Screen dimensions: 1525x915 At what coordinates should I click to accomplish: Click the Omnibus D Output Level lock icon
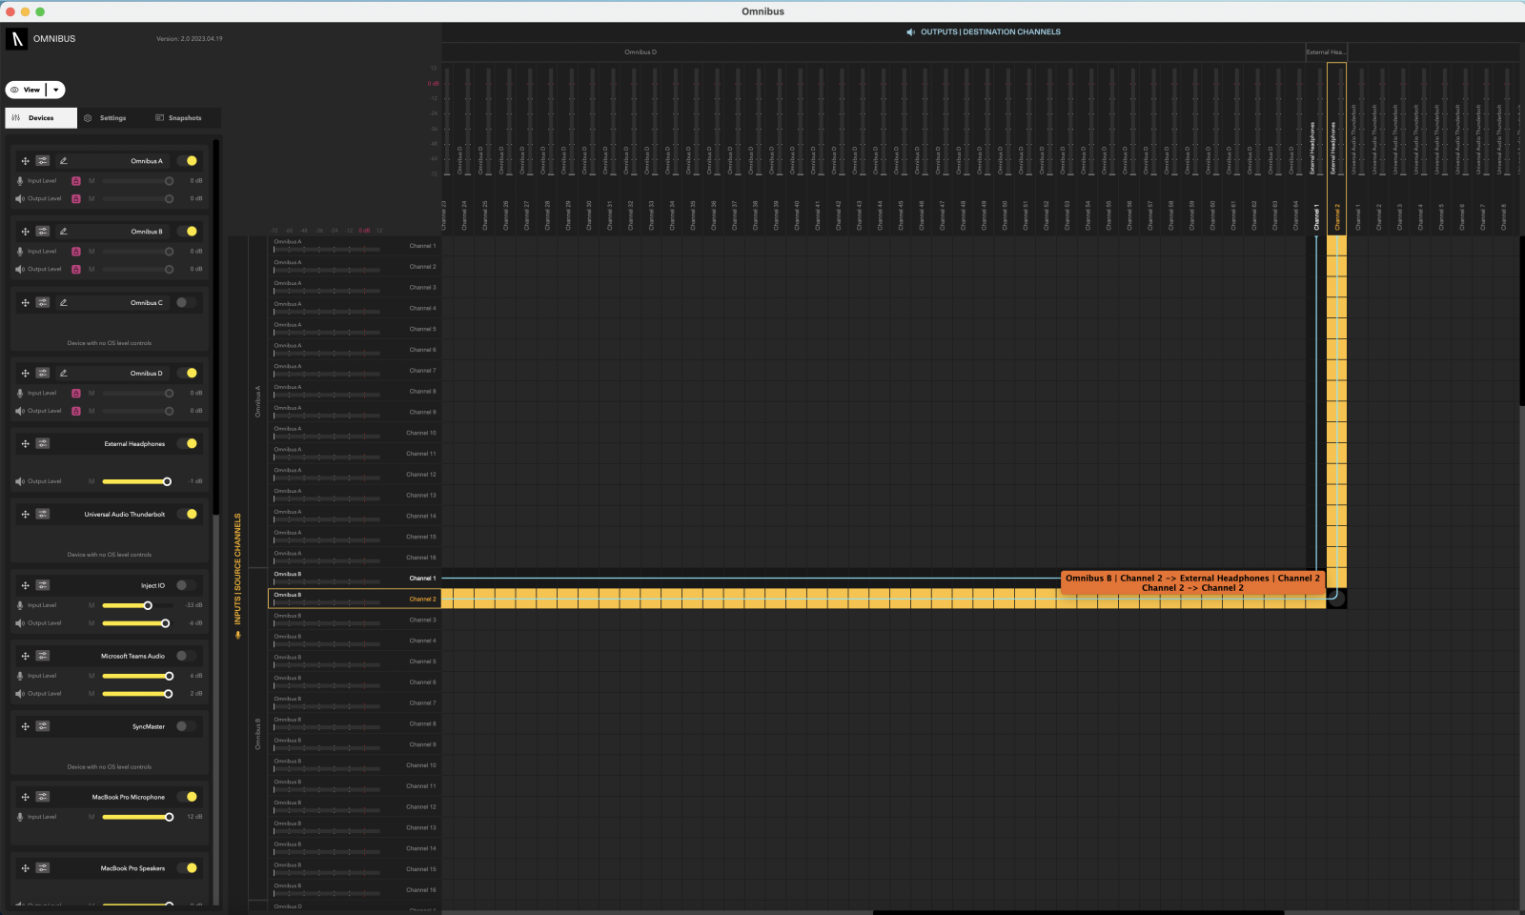(x=76, y=411)
